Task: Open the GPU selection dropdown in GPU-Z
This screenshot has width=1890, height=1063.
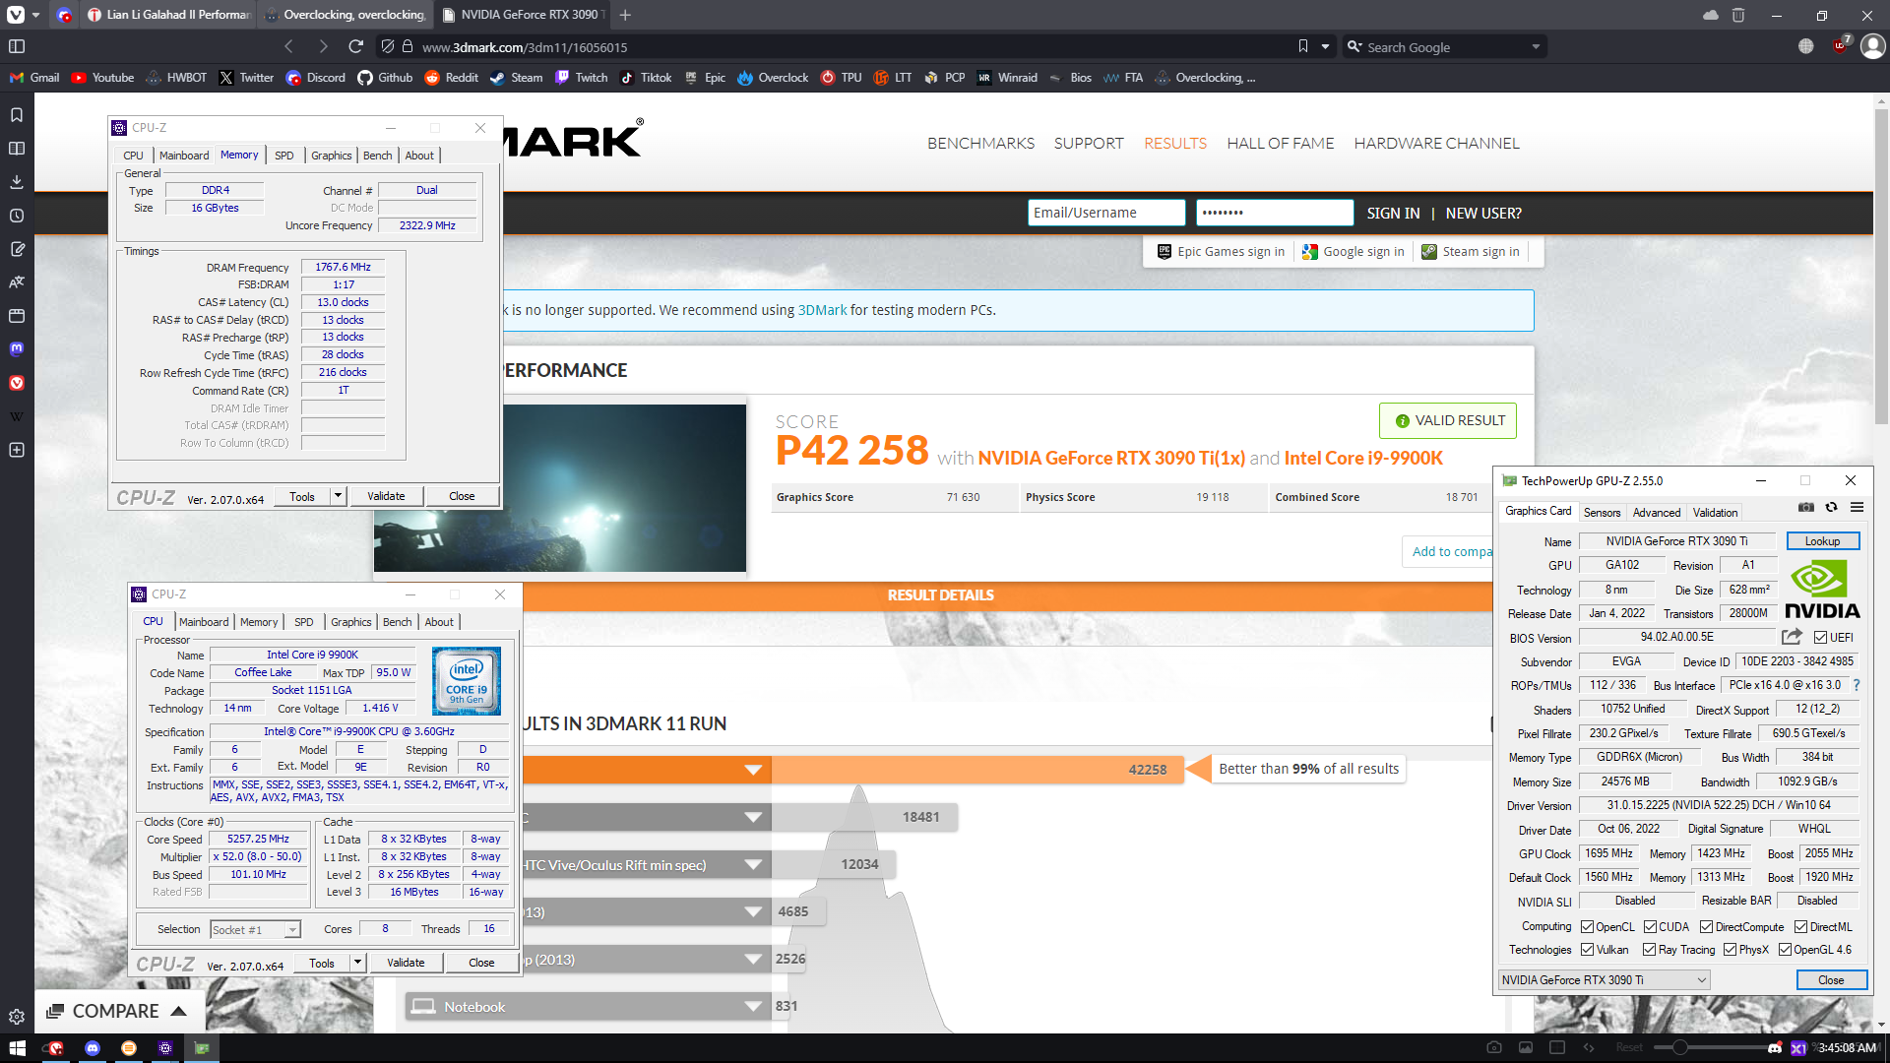Action: 1604,980
